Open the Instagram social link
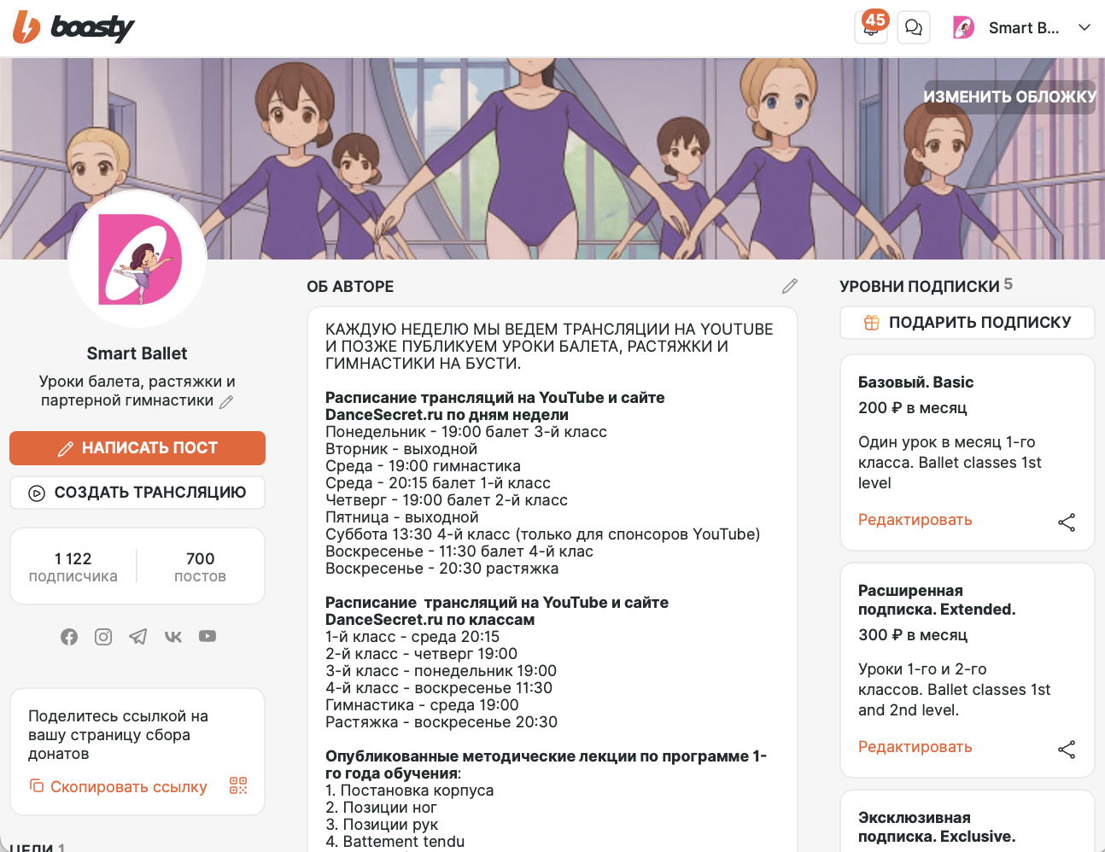Image resolution: width=1105 pixels, height=852 pixels. tap(103, 637)
